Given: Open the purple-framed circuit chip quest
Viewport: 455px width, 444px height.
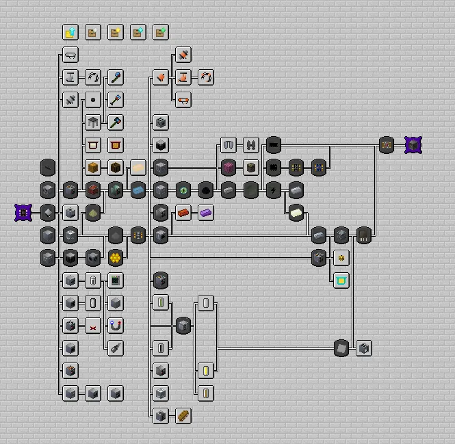Looking at the screenshot, I should pos(23,213).
